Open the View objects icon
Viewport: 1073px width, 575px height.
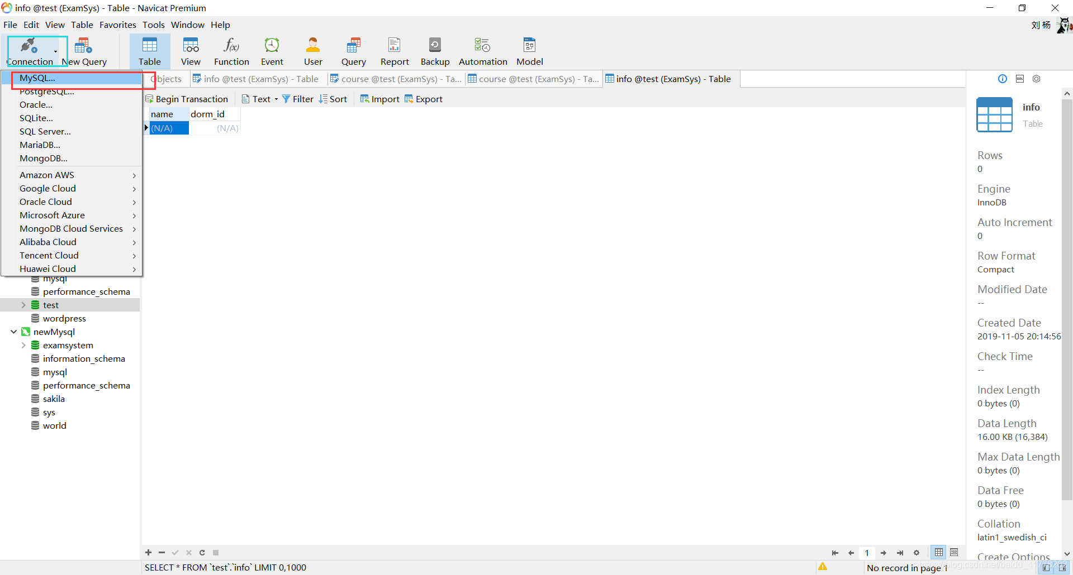pyautogui.click(x=191, y=51)
